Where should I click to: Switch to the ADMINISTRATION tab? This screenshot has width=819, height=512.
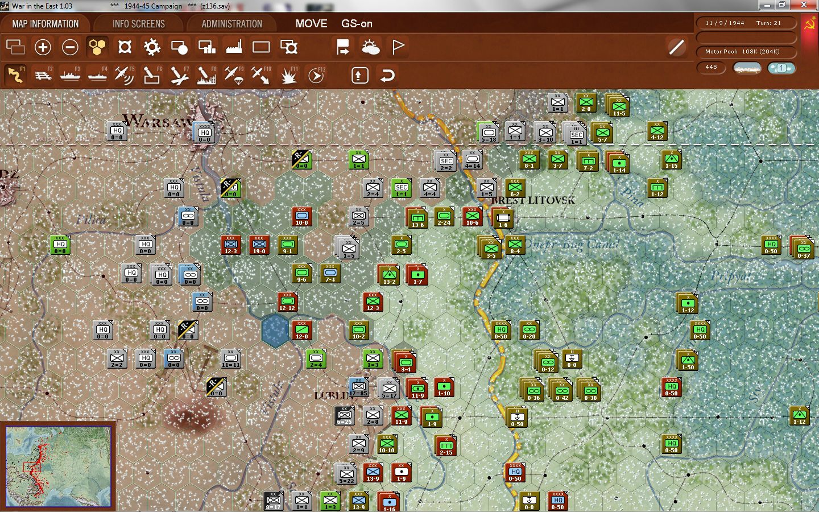click(232, 24)
